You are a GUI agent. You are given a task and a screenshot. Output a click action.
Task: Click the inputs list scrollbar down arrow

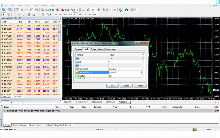point(143,77)
